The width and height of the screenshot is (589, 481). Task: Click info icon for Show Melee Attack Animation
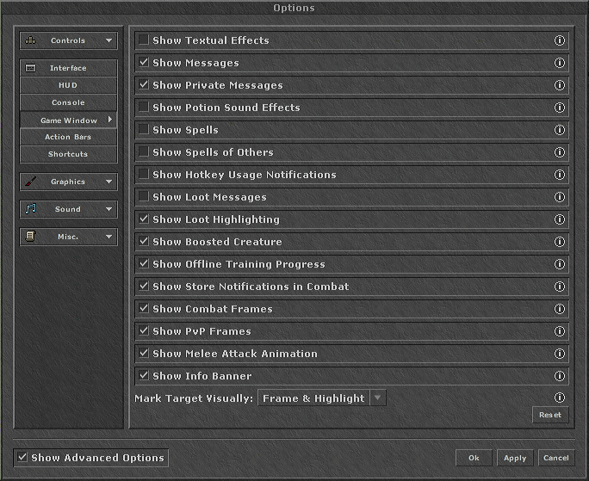(x=560, y=354)
